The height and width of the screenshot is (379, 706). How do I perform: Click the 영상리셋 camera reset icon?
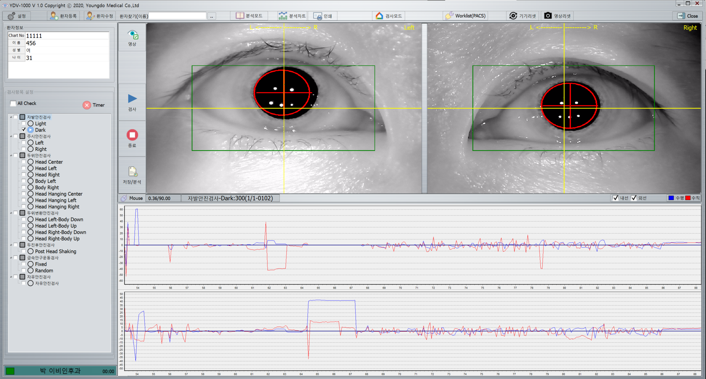pos(548,16)
